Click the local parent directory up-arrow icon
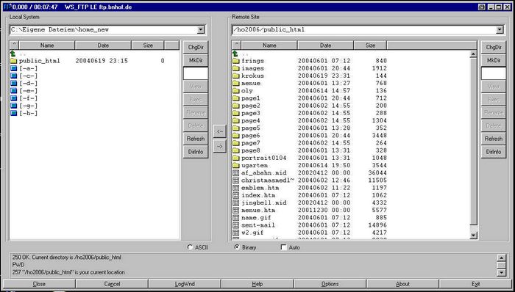Image resolution: width=515 pixels, height=292 pixels. coord(13,54)
